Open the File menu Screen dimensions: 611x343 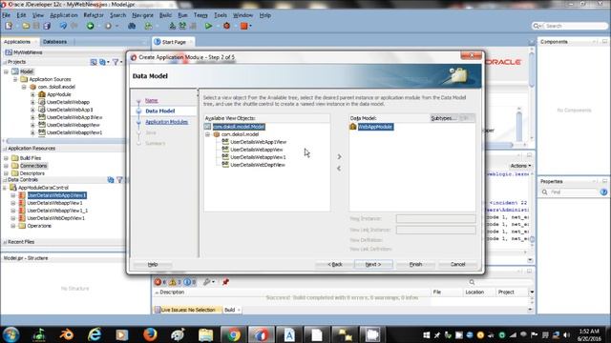point(7,15)
